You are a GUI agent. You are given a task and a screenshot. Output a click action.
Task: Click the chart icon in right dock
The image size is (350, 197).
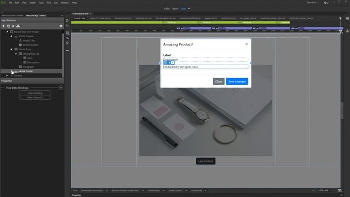(x=347, y=31)
